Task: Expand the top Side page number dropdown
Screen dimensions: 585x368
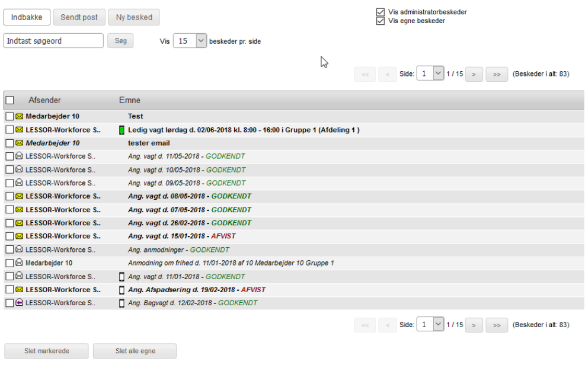Action: (x=439, y=73)
